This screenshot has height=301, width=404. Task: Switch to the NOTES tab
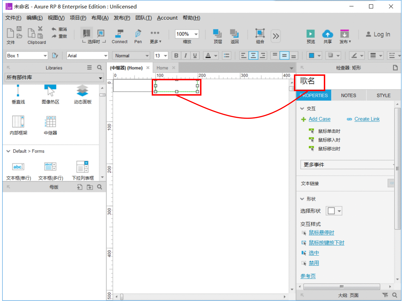click(348, 95)
